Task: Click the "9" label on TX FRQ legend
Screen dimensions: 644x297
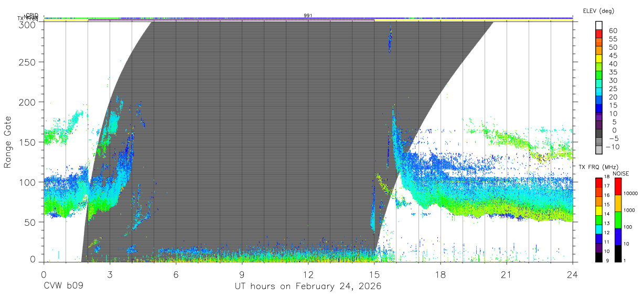Action: (x=608, y=261)
